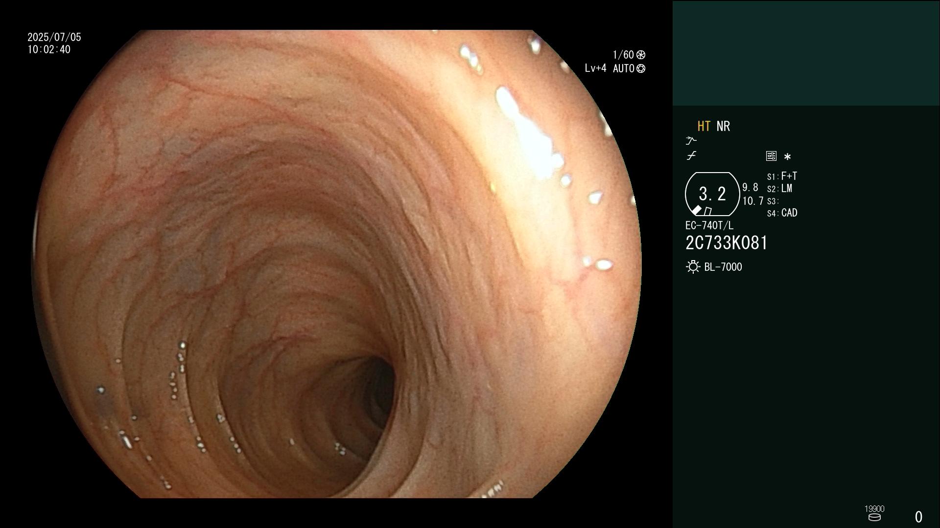Select the empty S3: switch assignment
The height and width of the screenshot is (528, 940).
click(773, 201)
